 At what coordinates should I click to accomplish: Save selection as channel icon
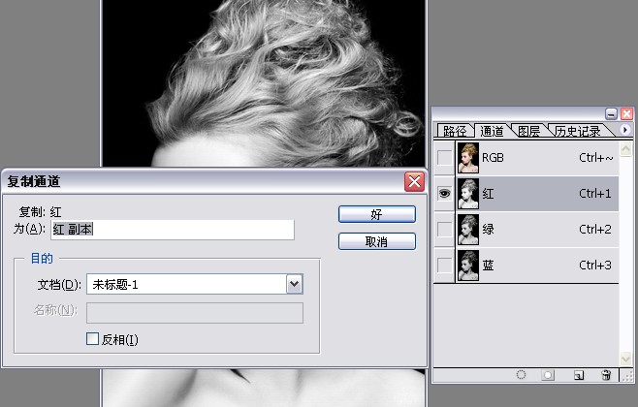[548, 374]
